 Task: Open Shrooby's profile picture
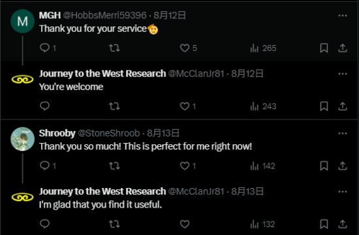coord(22,139)
